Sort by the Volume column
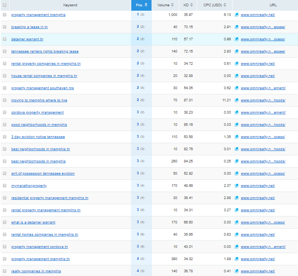Screen dimensions: 298x276 (165, 5)
